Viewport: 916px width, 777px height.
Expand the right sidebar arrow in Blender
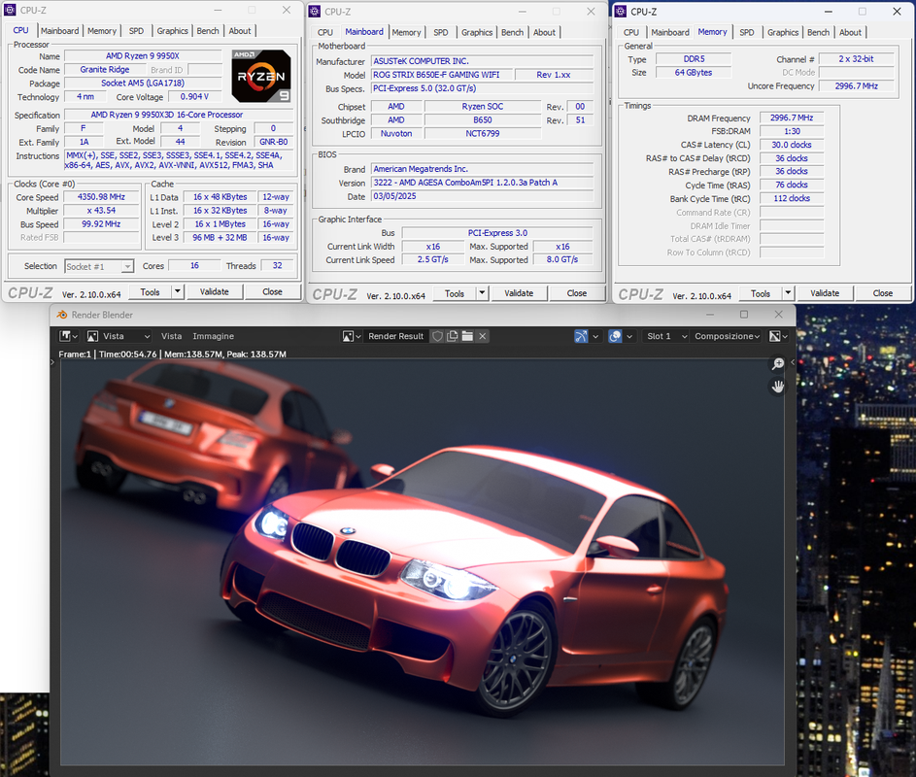(x=793, y=362)
